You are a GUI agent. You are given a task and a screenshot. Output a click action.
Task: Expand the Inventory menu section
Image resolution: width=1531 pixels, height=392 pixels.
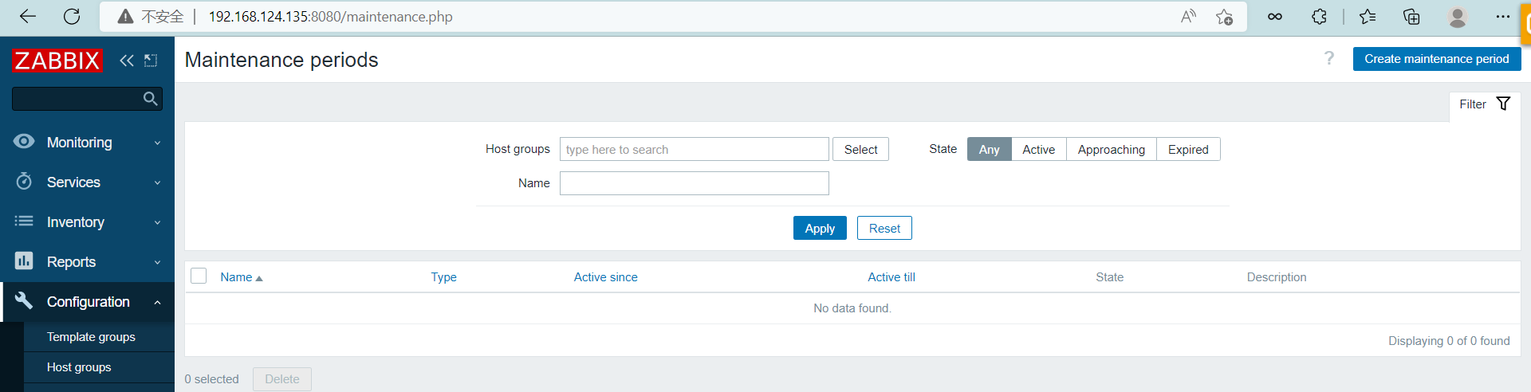pos(88,222)
